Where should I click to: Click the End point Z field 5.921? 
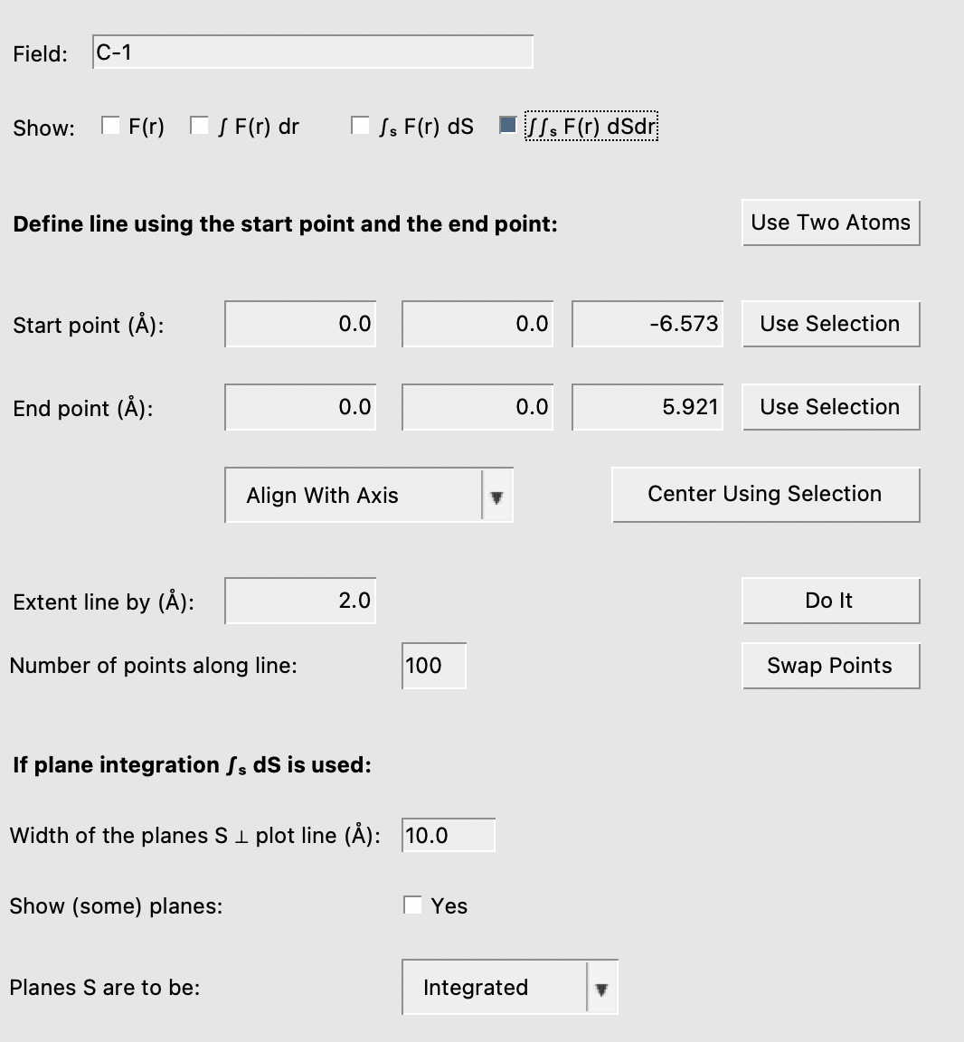pyautogui.click(x=647, y=407)
